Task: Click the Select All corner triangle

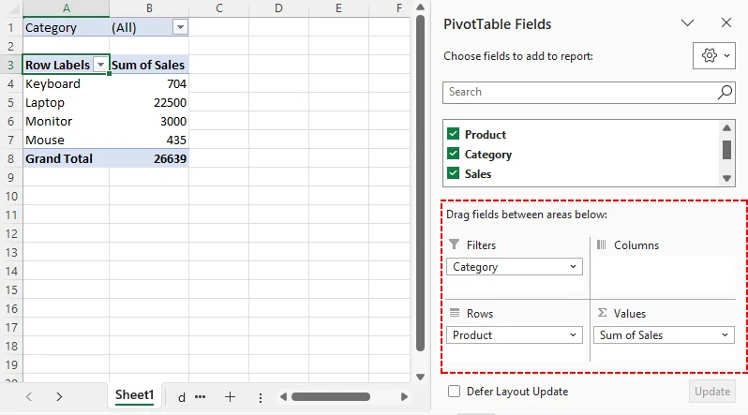Action: pyautogui.click(x=14, y=8)
